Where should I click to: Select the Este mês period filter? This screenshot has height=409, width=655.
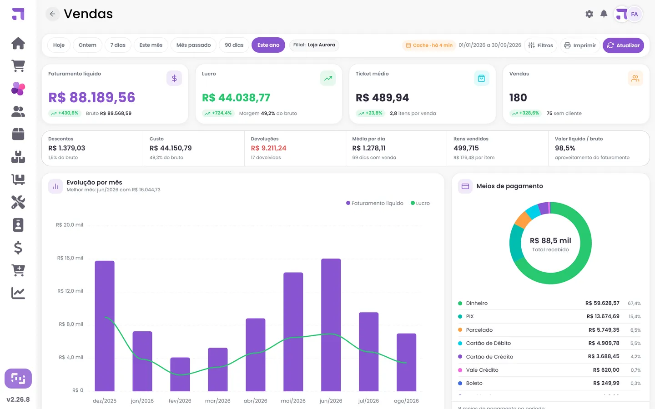[151, 45]
